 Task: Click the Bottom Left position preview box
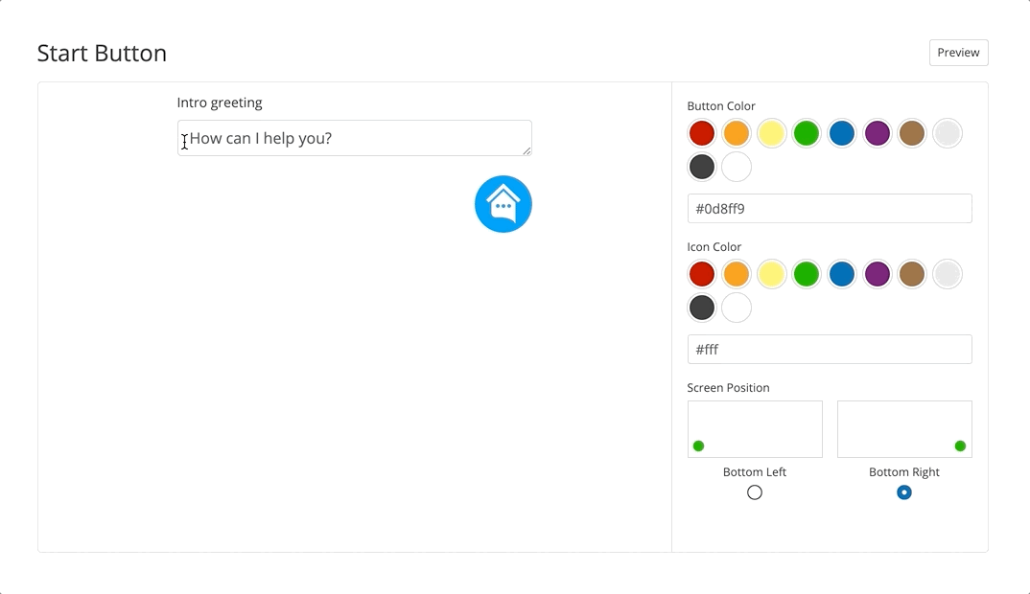pyautogui.click(x=755, y=429)
